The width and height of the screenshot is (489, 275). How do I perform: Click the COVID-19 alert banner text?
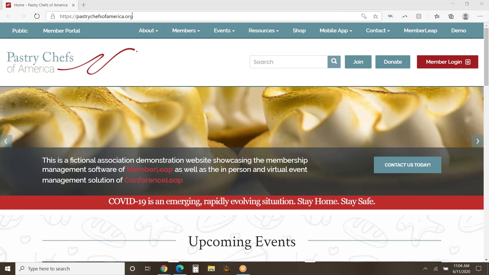[x=242, y=201]
